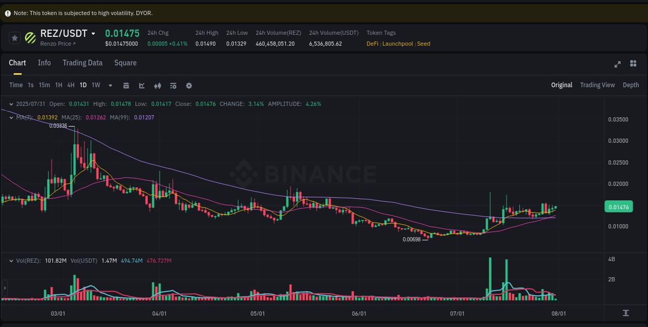Click the green 0.01476 price label

[618, 207]
